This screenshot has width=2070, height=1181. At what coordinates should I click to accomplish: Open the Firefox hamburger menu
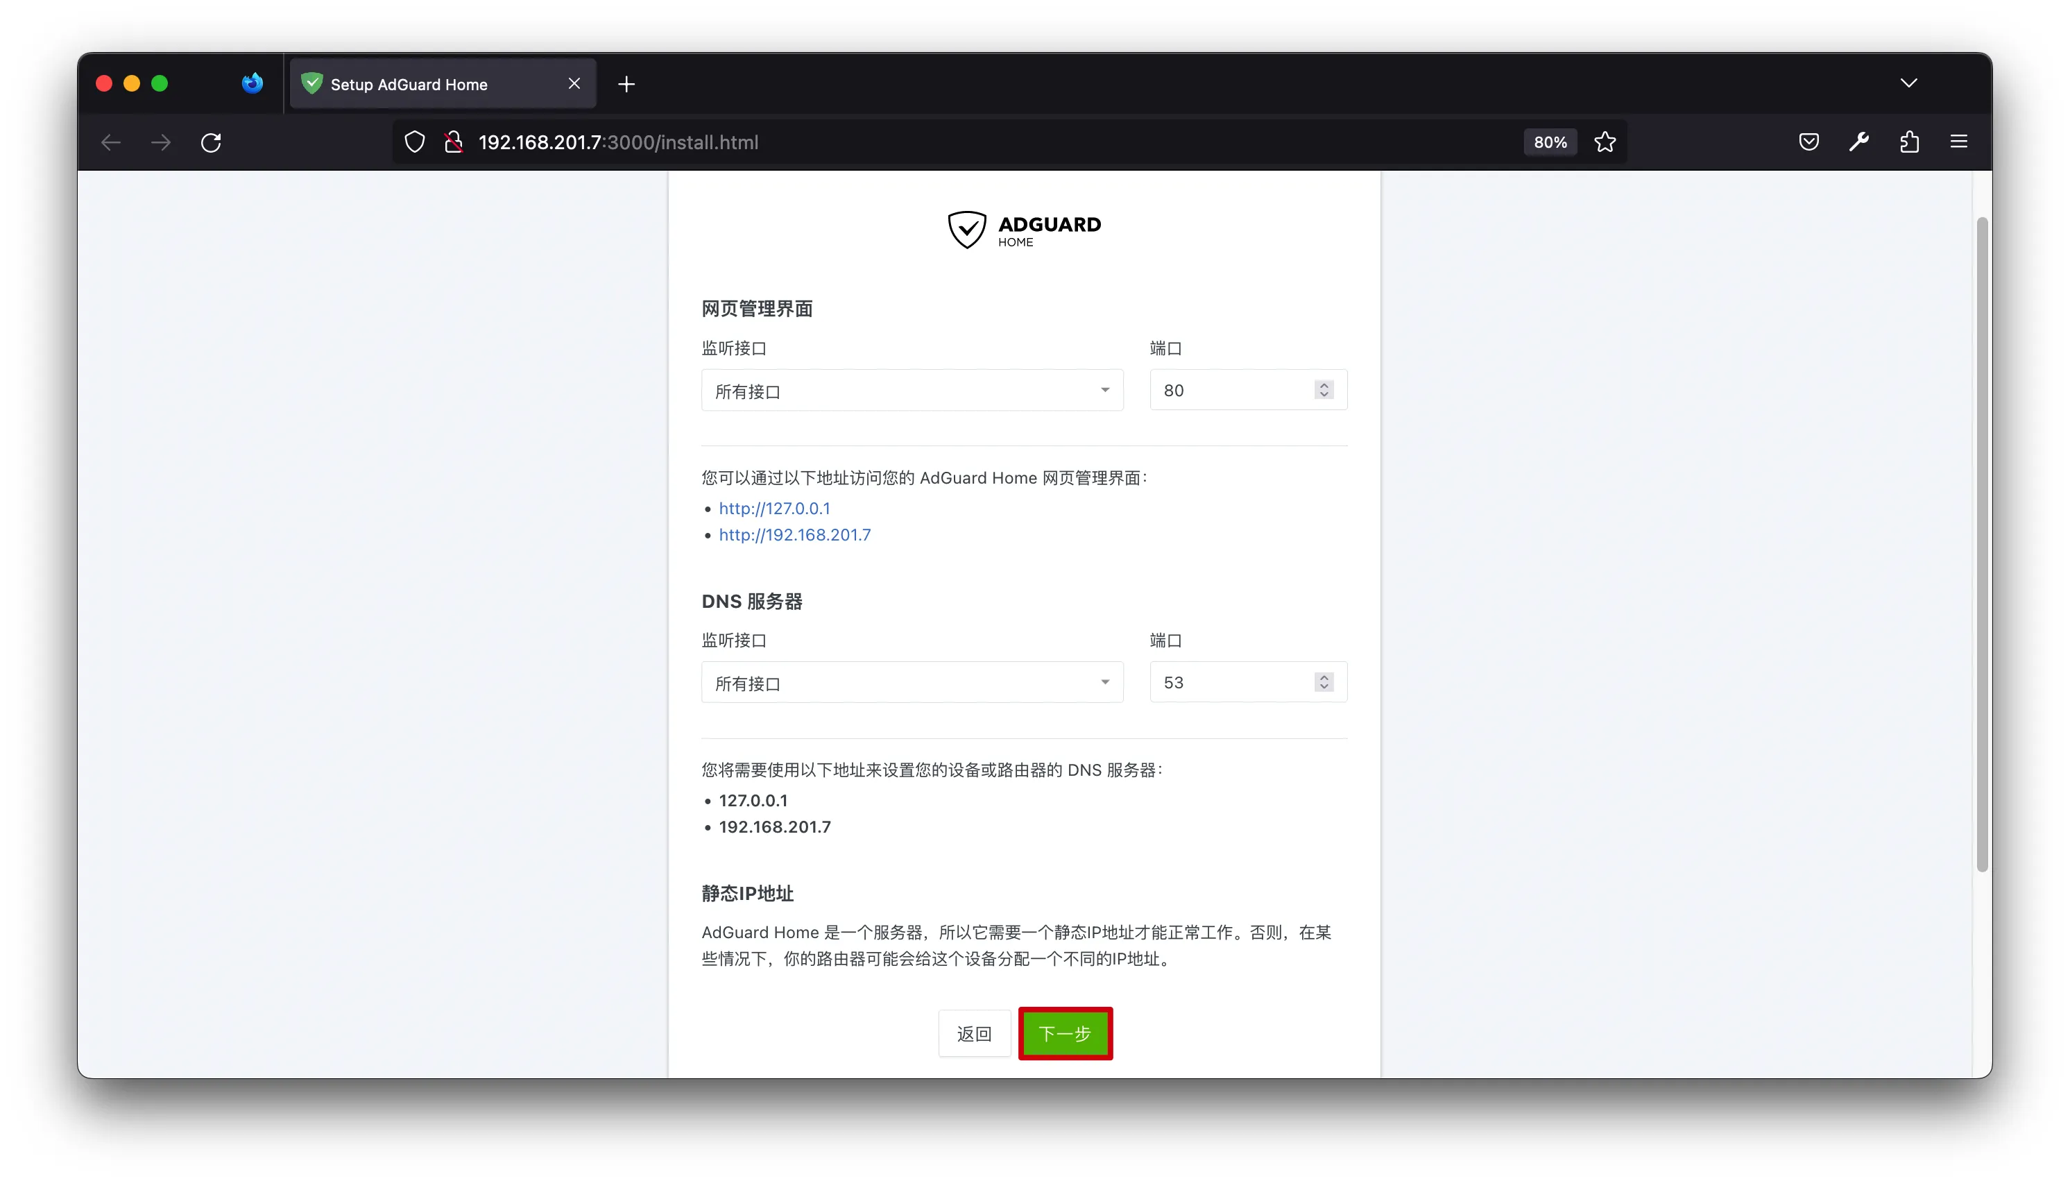point(1959,143)
